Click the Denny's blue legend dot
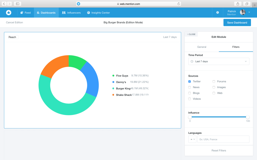The height and width of the screenshot is (160, 257). point(113,82)
